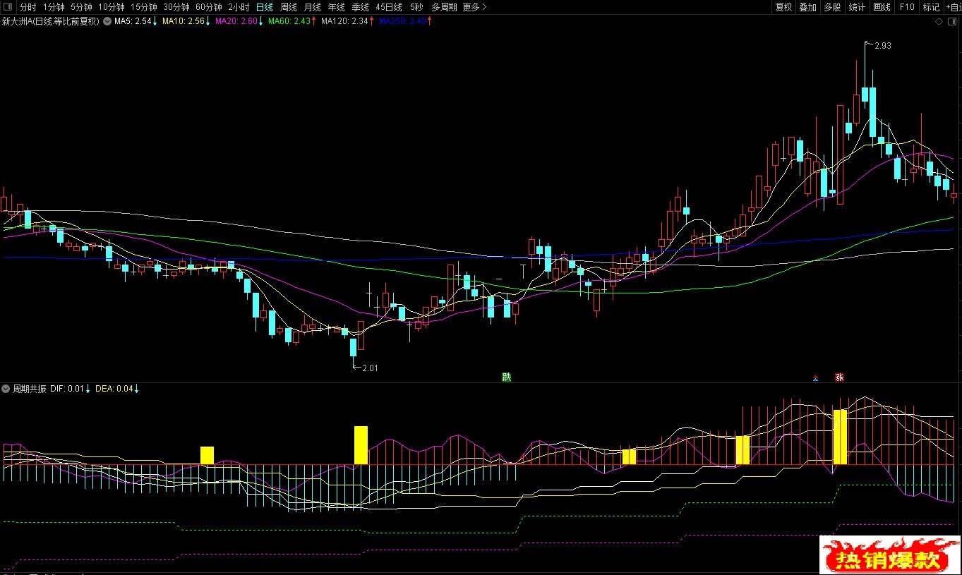Click the MA120: 2.34 label
Image resolution: width=962 pixels, height=575 pixels.
tap(344, 21)
